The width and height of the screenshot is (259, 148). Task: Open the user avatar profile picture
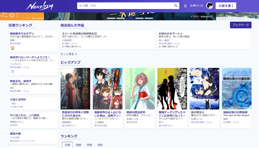tap(210, 6)
